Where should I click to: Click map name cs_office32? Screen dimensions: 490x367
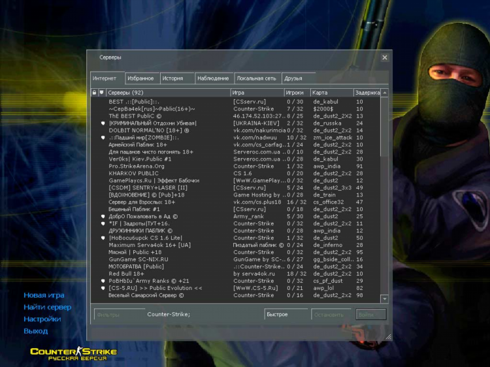pos(329,202)
